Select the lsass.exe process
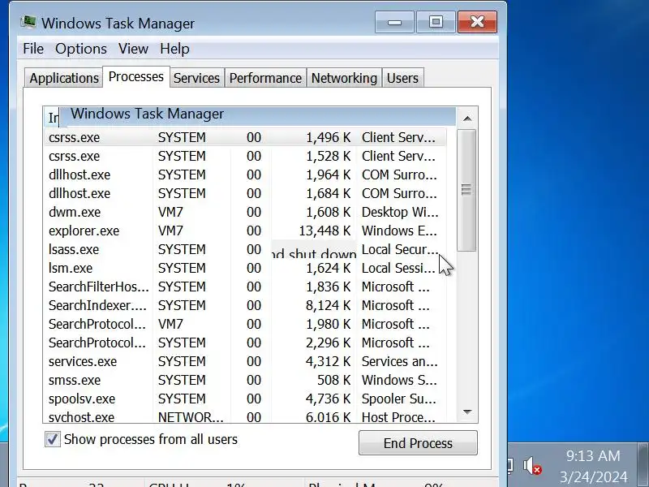649x487 pixels. click(245, 249)
